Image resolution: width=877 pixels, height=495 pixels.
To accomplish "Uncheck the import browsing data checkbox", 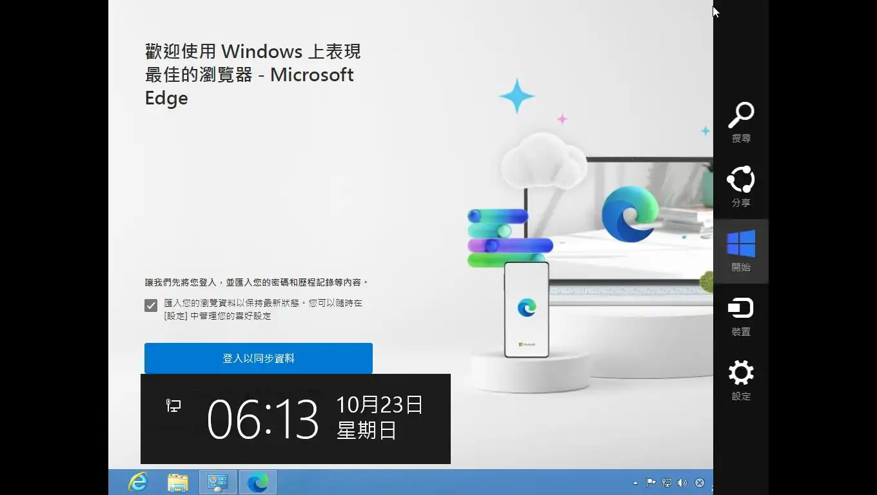I will (151, 306).
